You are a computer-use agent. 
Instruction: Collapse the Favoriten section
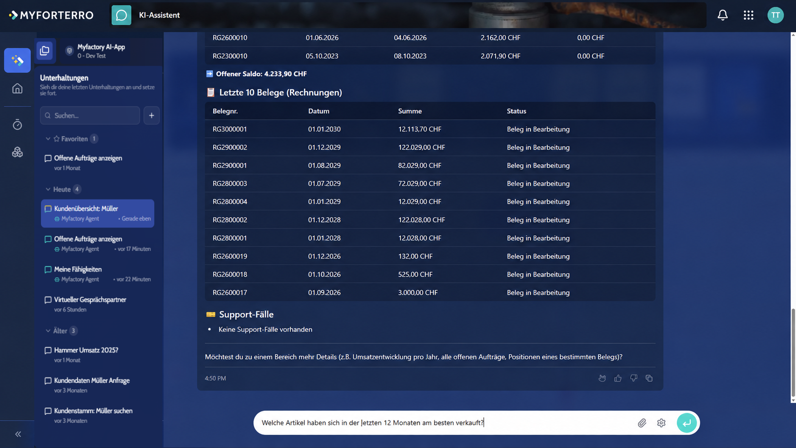click(x=48, y=139)
